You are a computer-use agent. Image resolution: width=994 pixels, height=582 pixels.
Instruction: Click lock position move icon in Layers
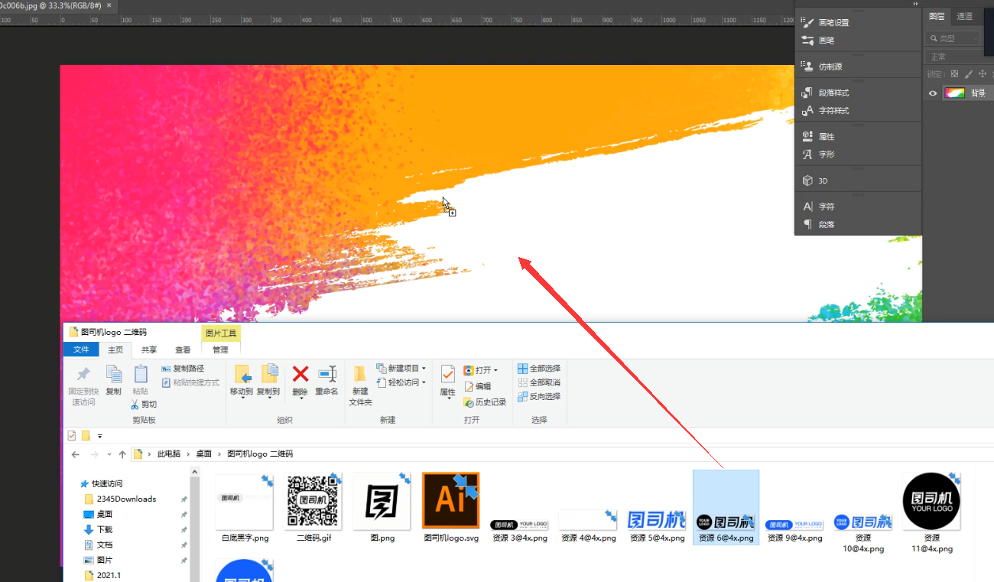pyautogui.click(x=983, y=74)
